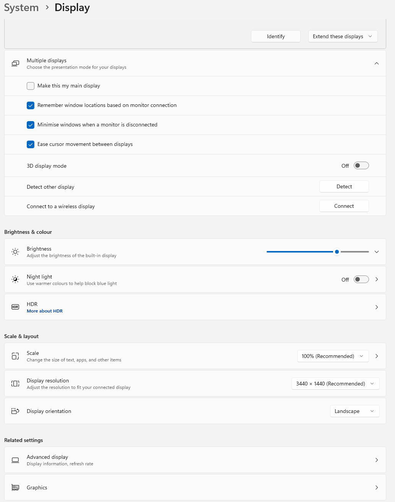395x502 pixels.
Task: Click the Graphics card icon
Action: (x=15, y=487)
